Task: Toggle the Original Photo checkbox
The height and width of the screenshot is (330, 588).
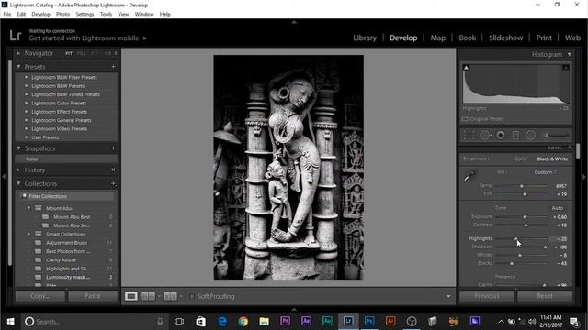Action: pos(465,119)
